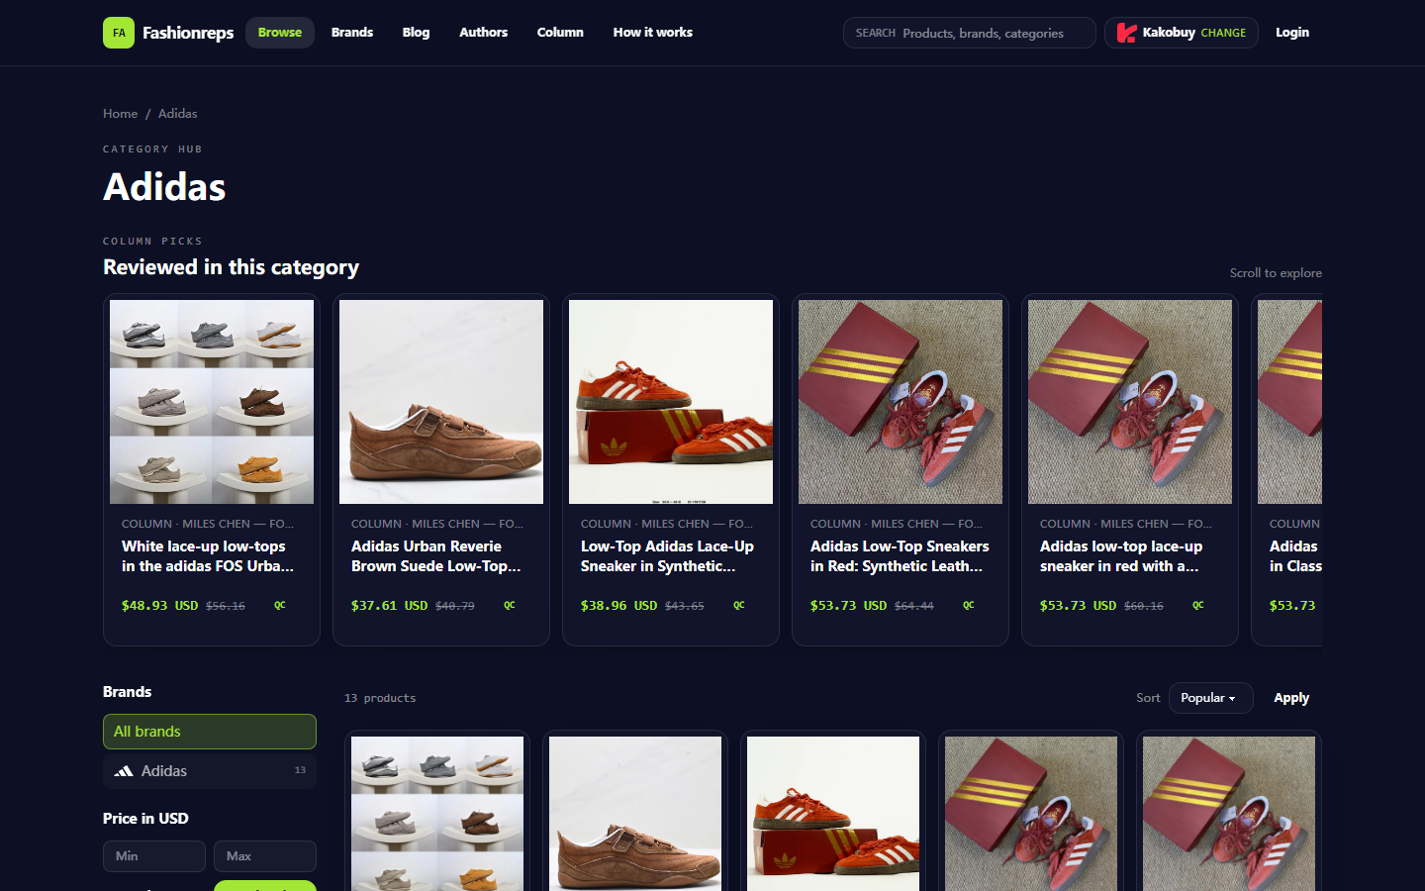Viewport: 1425px width, 891px height.
Task: Open White lace-up low-tops FOS Urban review
Action: (x=208, y=556)
